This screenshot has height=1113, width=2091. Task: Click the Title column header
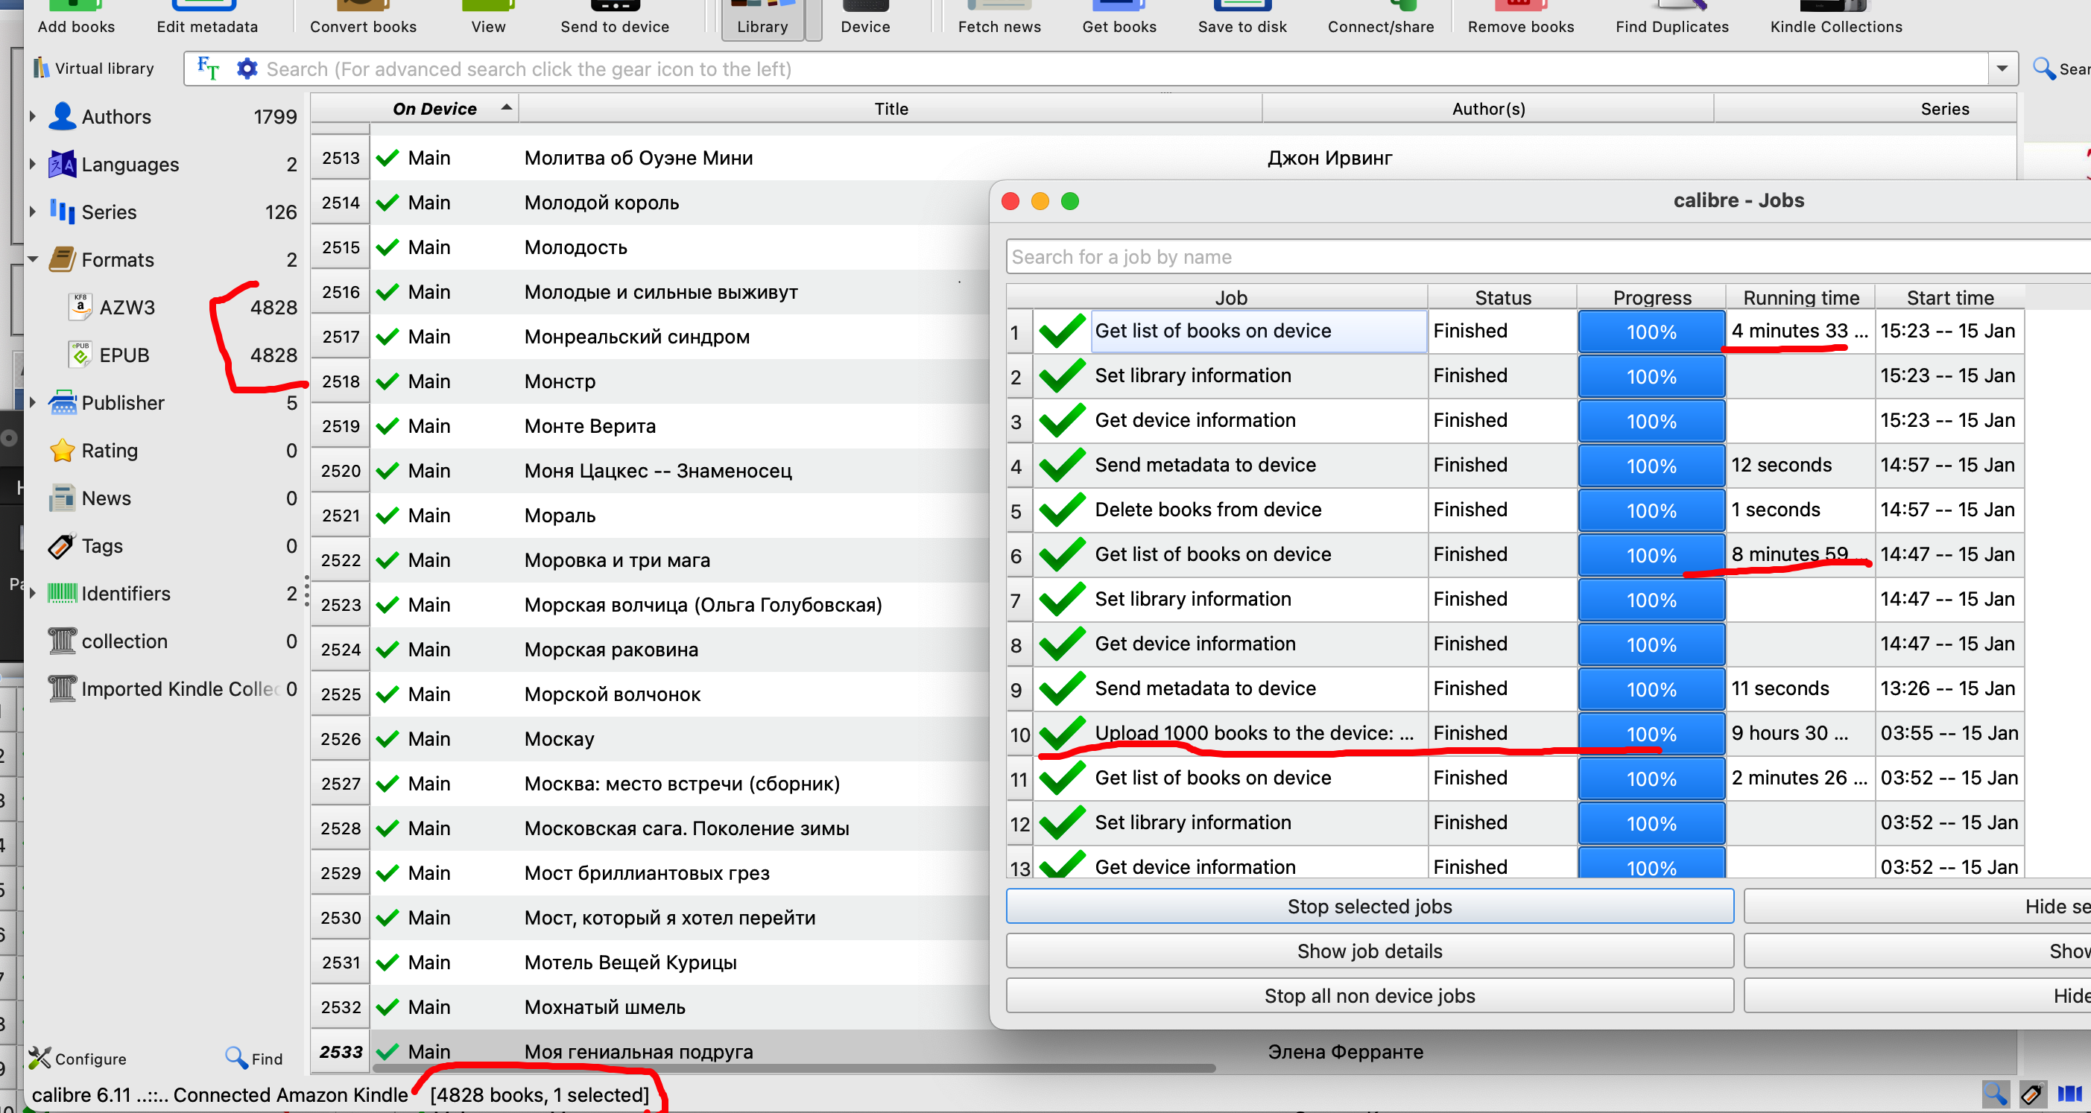pyautogui.click(x=891, y=109)
